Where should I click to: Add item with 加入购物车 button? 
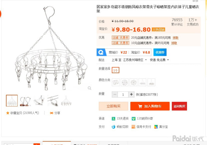pyautogui.click(x=150, y=106)
